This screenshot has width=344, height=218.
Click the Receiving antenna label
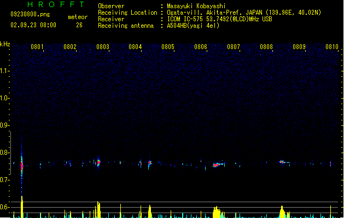tap(126, 26)
